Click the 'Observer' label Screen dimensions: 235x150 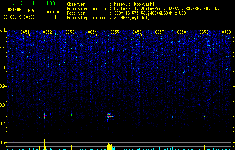[76, 4]
